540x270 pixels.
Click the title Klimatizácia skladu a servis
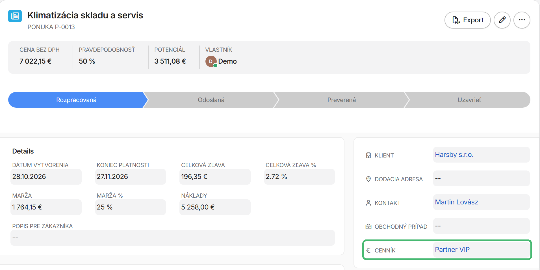85,15
